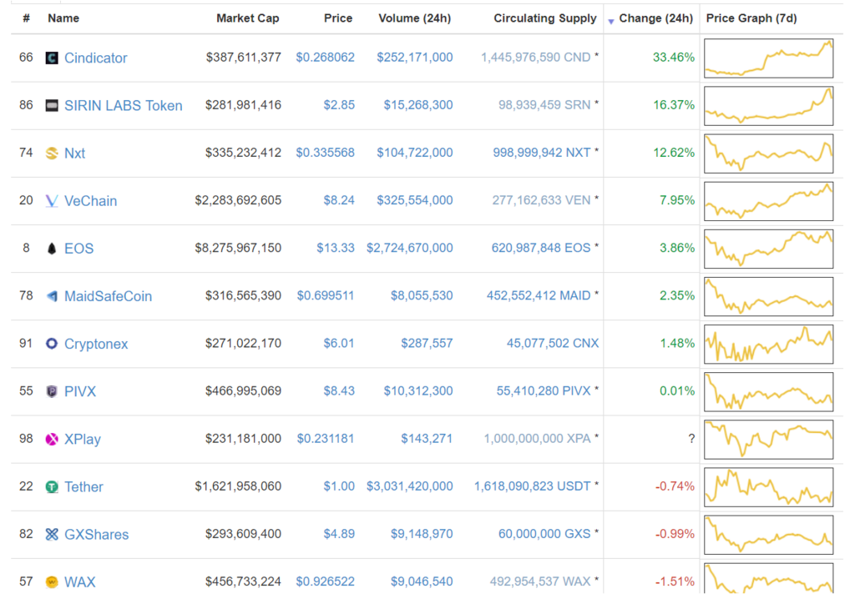Image resolution: width=855 pixels, height=594 pixels.
Task: Click the MaidSafeCoin logo icon
Action: [52, 296]
